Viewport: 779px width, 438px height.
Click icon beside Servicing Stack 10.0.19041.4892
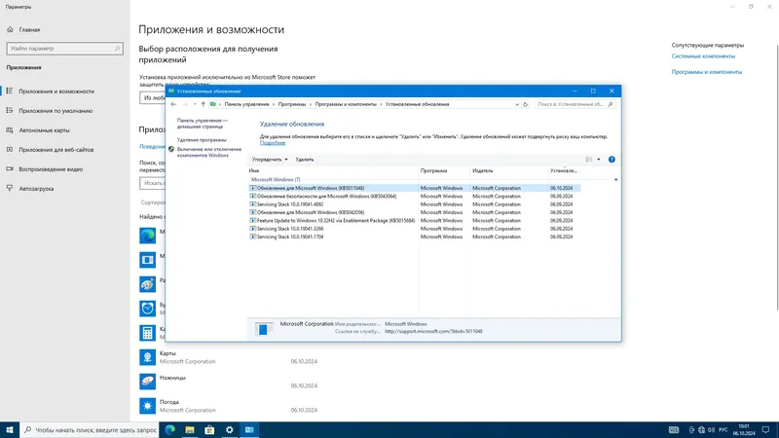click(x=253, y=204)
